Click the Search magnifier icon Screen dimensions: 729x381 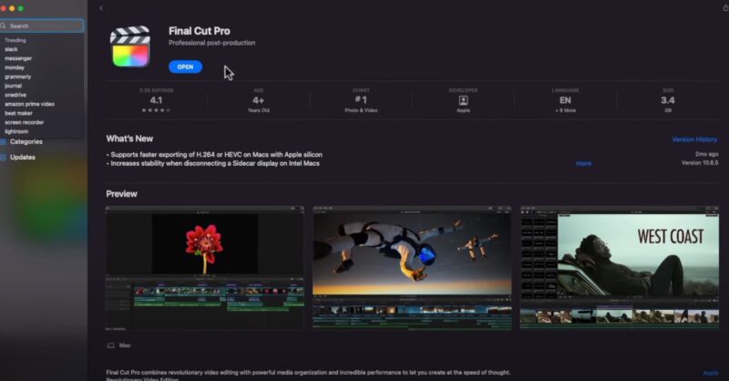click(4, 26)
